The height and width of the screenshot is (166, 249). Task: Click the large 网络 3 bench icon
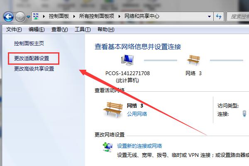click(x=113, y=110)
